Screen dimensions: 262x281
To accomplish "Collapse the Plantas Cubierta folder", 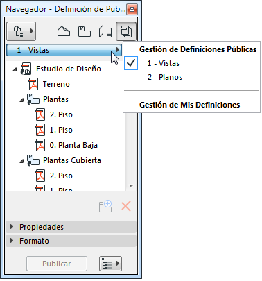I will (x=21, y=161).
